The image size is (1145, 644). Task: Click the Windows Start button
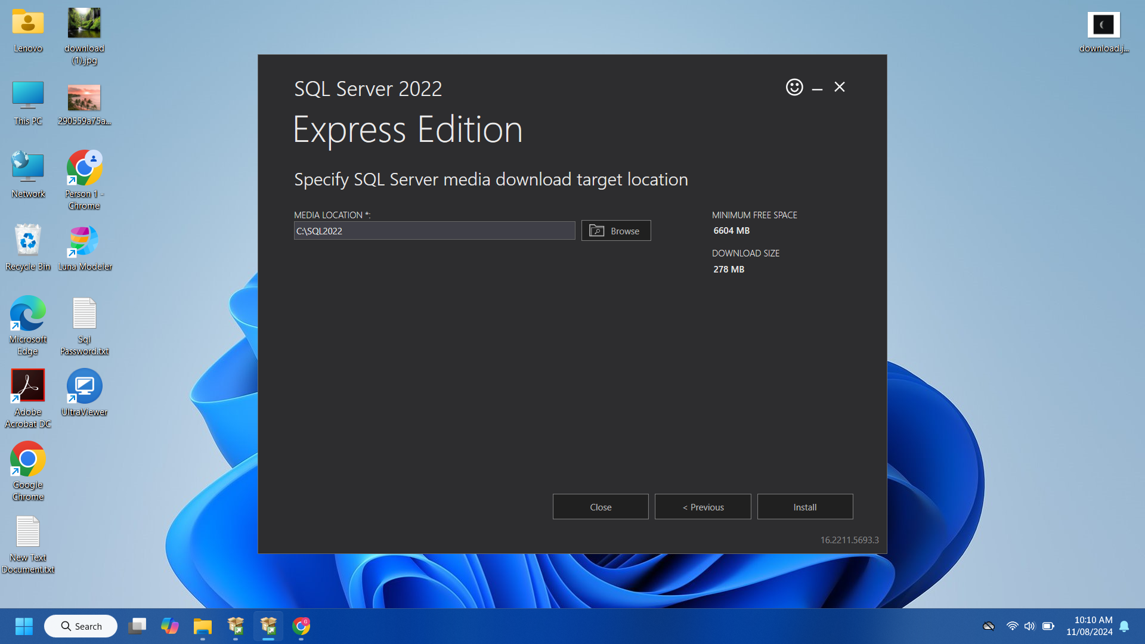coord(24,626)
